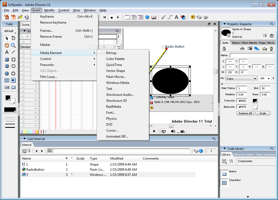Select the Filled Ellipse tool
This screenshot has width=278, height=200.
(7, 74)
